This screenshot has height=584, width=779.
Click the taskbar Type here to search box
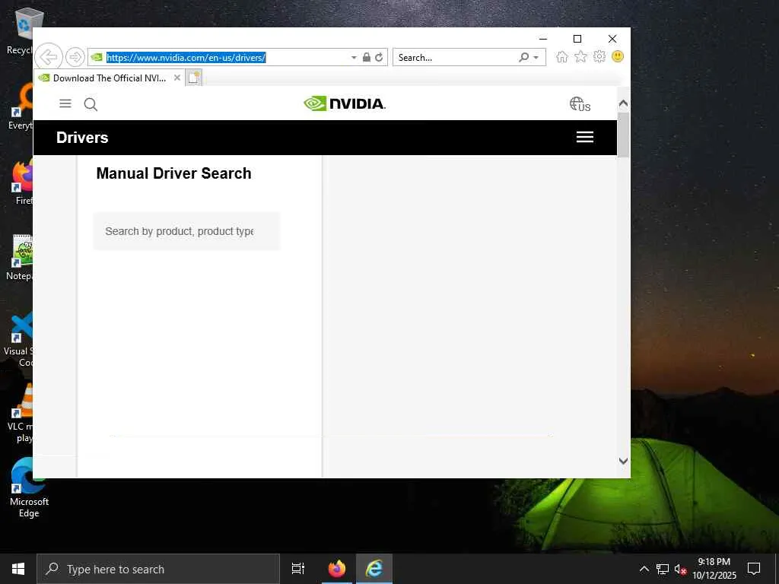click(158, 569)
